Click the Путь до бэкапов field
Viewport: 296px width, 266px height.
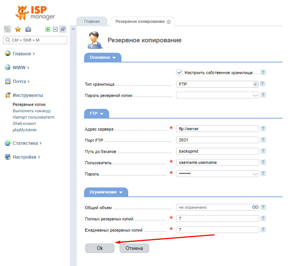click(x=217, y=151)
